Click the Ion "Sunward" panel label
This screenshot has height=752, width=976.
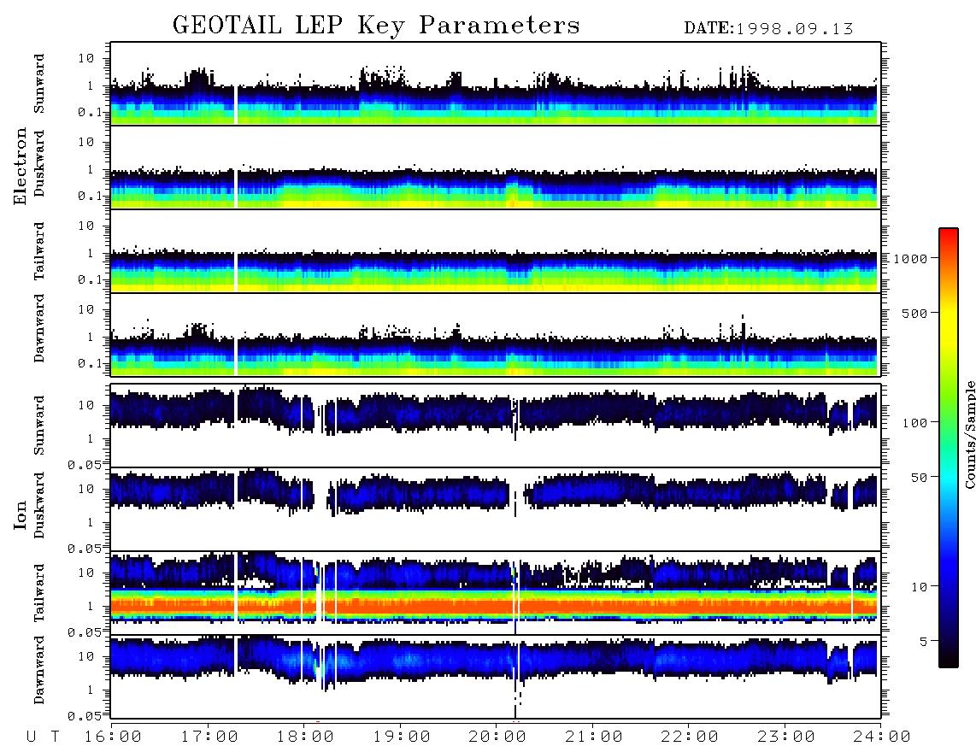(x=39, y=426)
